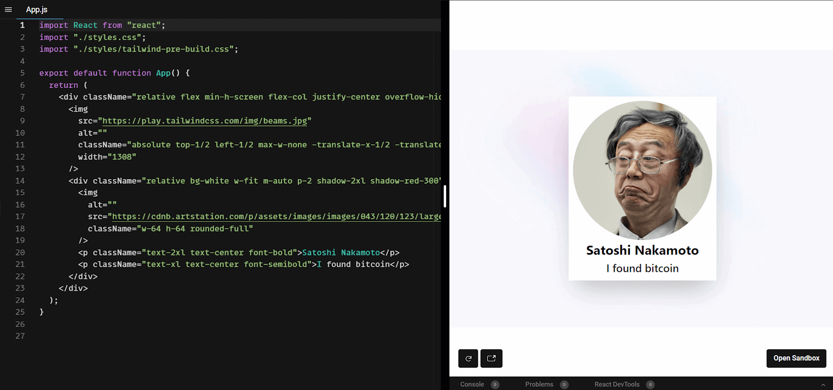This screenshot has height=390, width=833.
Task: Open the React DevTools tab
Action: click(617, 384)
